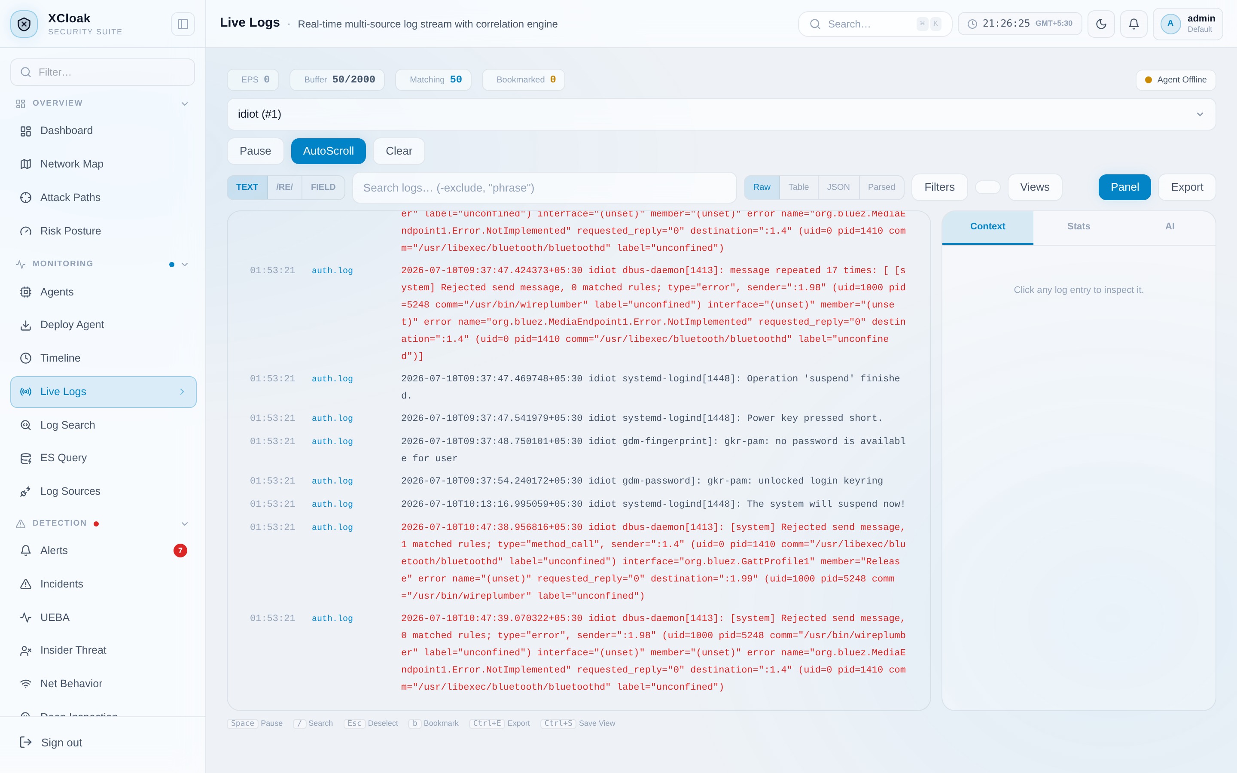Pause the live log stream

[255, 151]
